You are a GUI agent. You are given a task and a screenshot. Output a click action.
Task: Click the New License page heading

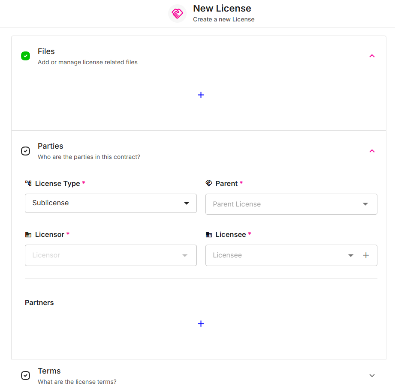tap(222, 8)
